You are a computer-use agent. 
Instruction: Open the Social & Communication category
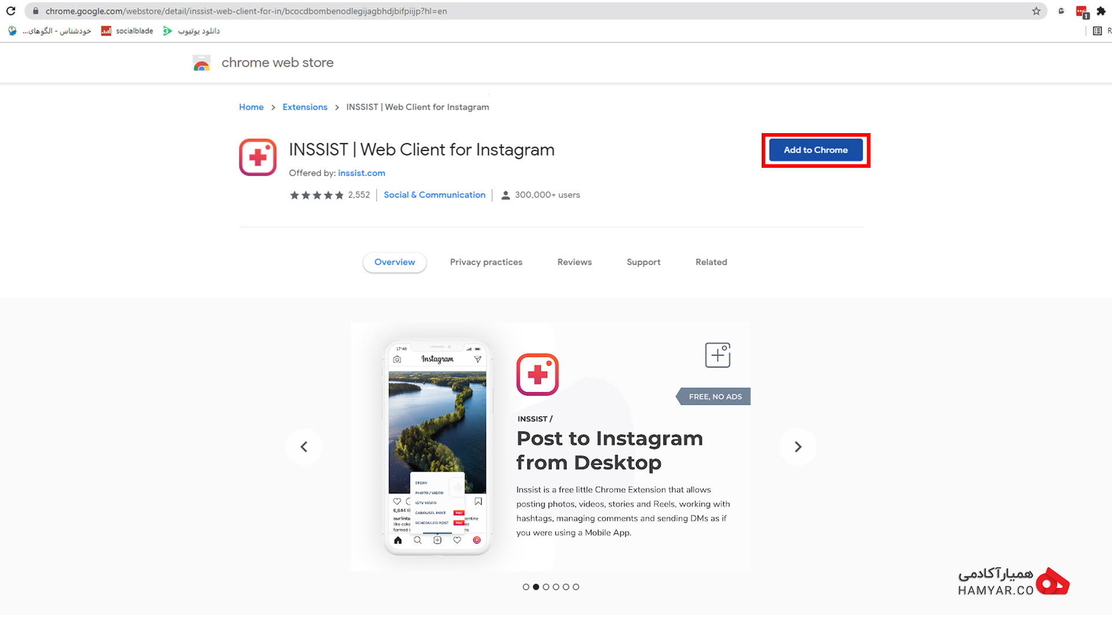coord(434,195)
